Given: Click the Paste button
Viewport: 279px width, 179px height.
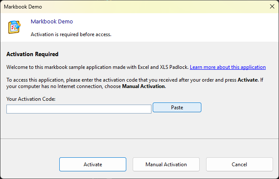Looking at the screenshot, I should point(177,107).
